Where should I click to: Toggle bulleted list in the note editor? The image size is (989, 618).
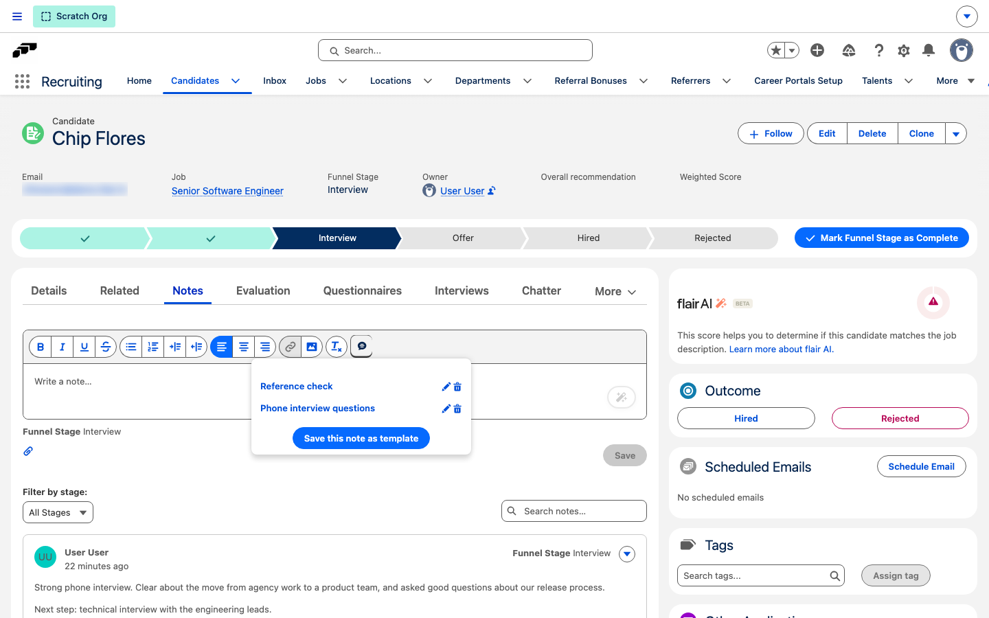tap(131, 347)
